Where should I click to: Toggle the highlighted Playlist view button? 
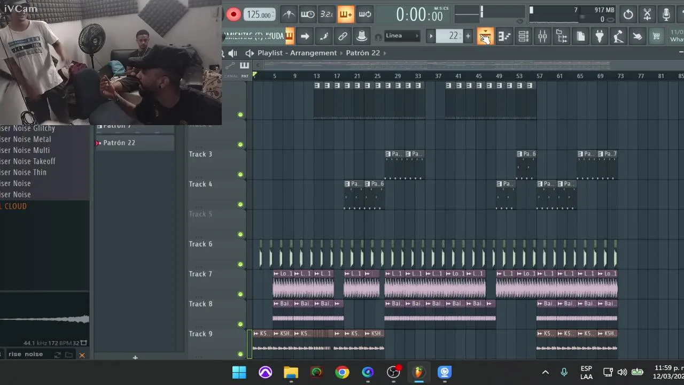coord(485,36)
